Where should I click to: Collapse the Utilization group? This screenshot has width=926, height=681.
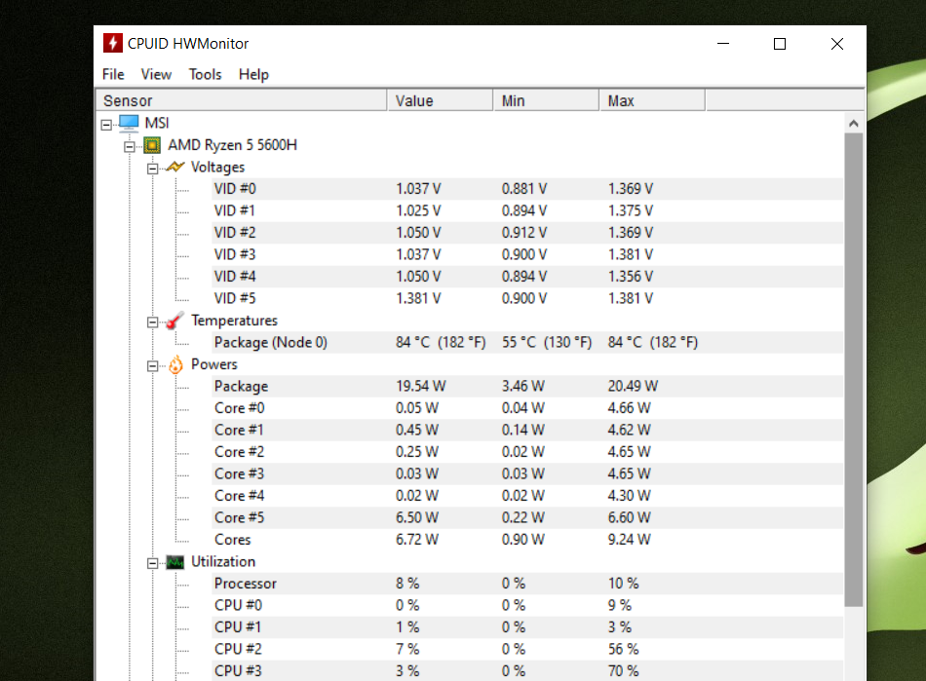pyautogui.click(x=152, y=563)
